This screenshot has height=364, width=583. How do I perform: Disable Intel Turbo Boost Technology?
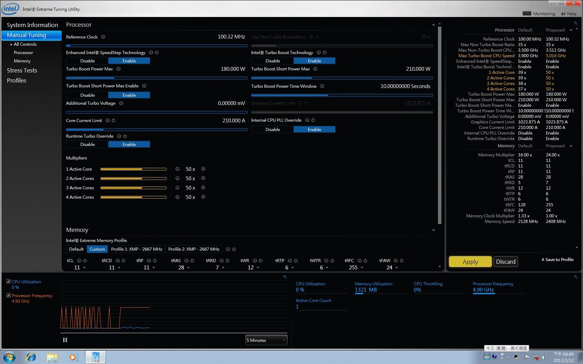point(272,61)
